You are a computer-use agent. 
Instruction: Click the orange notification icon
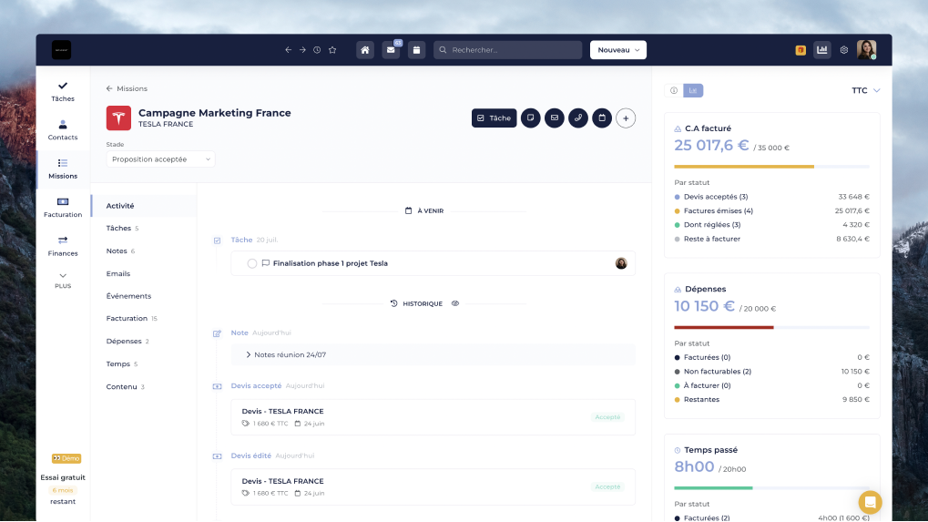point(801,50)
